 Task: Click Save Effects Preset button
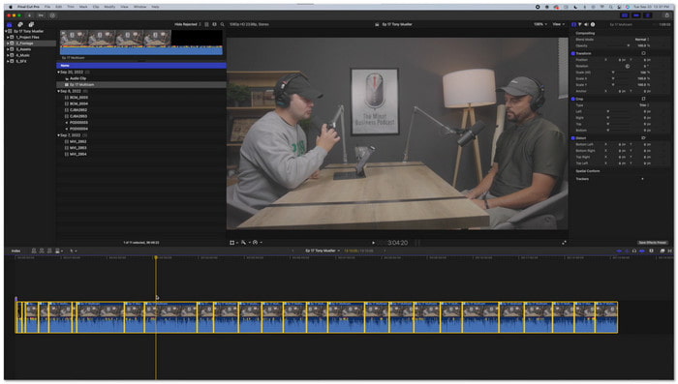pos(653,243)
